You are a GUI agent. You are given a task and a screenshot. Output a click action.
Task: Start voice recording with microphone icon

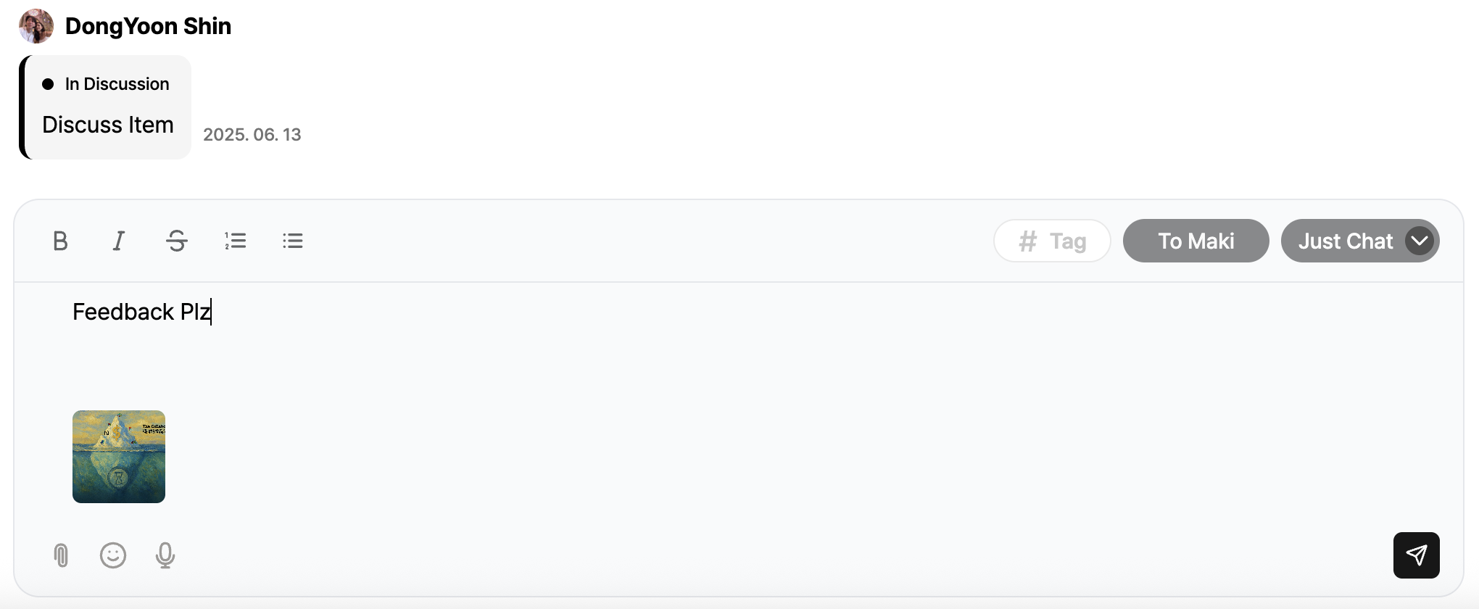click(165, 555)
